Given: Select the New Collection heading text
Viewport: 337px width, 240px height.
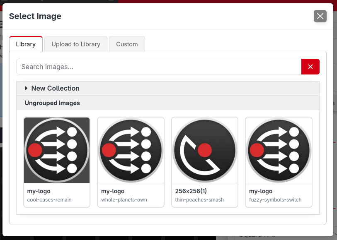Looking at the screenshot, I should pyautogui.click(x=56, y=88).
